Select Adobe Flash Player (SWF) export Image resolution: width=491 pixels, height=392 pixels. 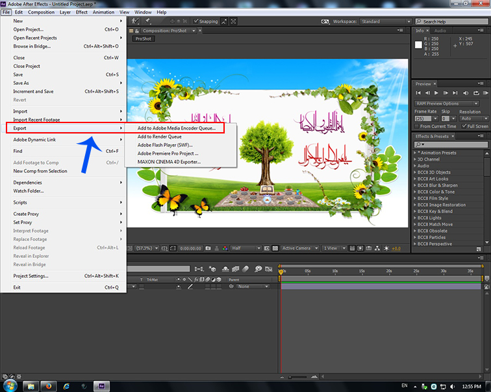point(165,145)
